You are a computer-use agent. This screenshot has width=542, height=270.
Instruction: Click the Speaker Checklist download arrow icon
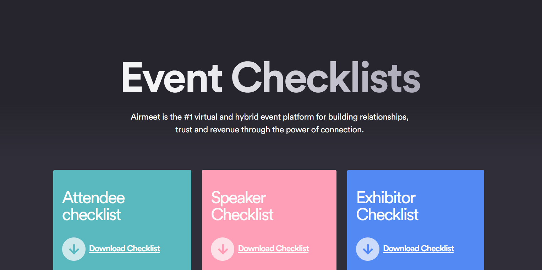pyautogui.click(x=223, y=249)
